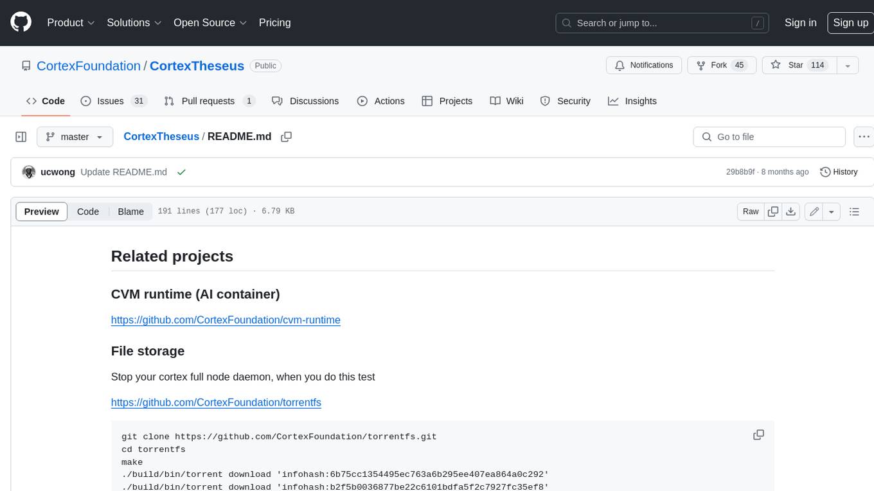Open the GitHub homepage logo
Screen dimensions: 874x491
pos(21,22)
